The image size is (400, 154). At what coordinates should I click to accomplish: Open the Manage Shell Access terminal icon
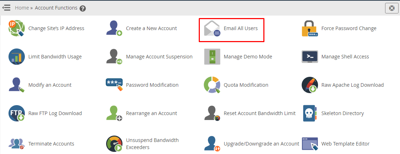[309, 57]
